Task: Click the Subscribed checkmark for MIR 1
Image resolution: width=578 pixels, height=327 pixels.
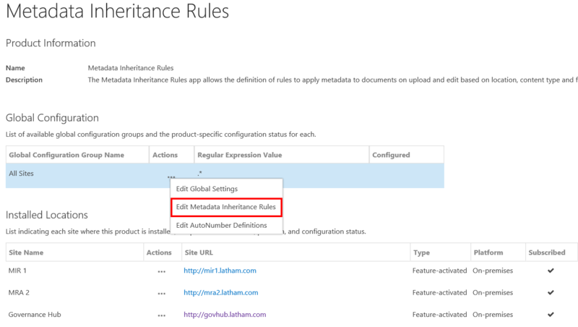Action: click(551, 271)
